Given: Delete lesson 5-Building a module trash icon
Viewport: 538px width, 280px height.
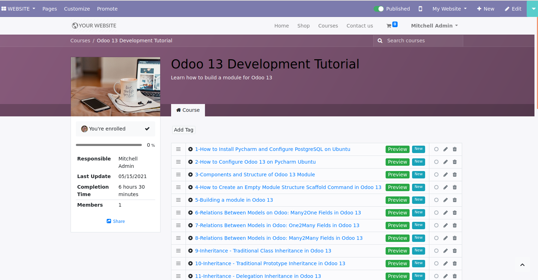Looking at the screenshot, I should tap(455, 200).
